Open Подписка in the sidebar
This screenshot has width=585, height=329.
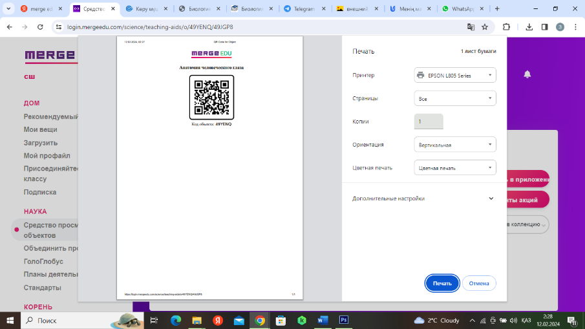pos(40,192)
